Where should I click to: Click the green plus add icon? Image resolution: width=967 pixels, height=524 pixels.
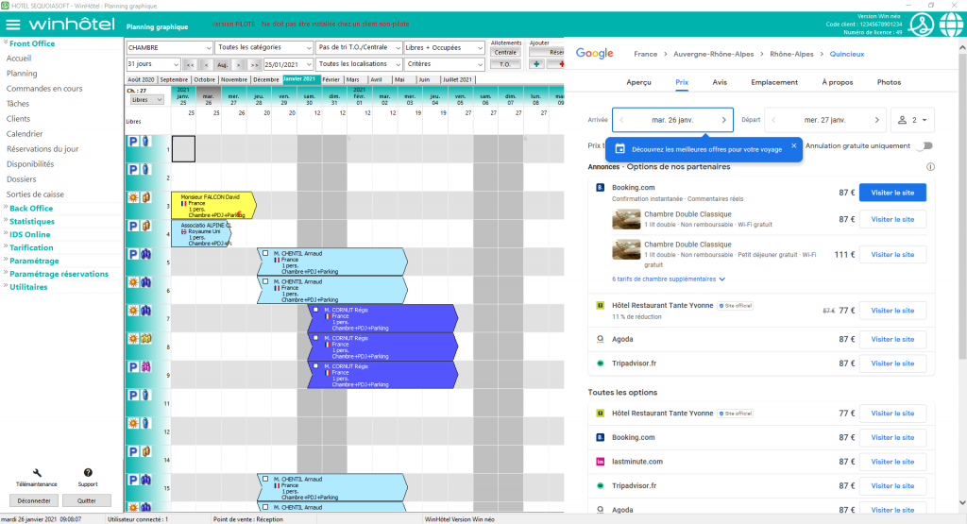click(536, 64)
